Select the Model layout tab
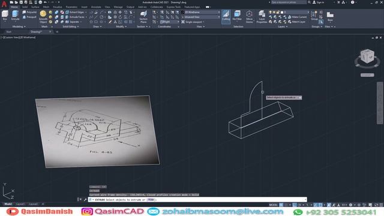Screen dimensions: 384x216 point(8,204)
